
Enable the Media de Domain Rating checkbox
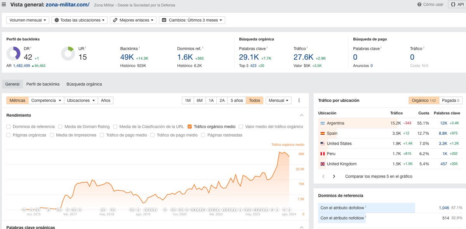point(60,127)
